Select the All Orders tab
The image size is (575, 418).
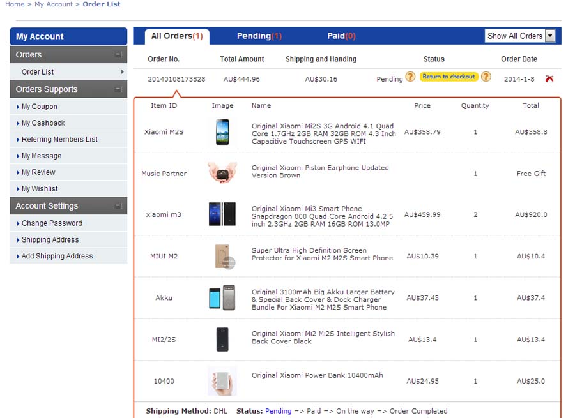[x=177, y=36]
